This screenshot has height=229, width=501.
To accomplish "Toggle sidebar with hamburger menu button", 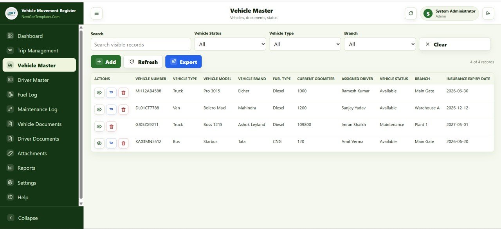I will click(97, 13).
